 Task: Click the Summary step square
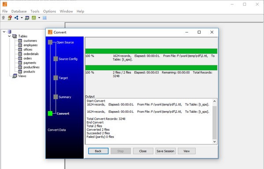click(56, 97)
